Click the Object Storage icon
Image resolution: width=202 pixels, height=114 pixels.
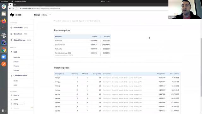11,40
